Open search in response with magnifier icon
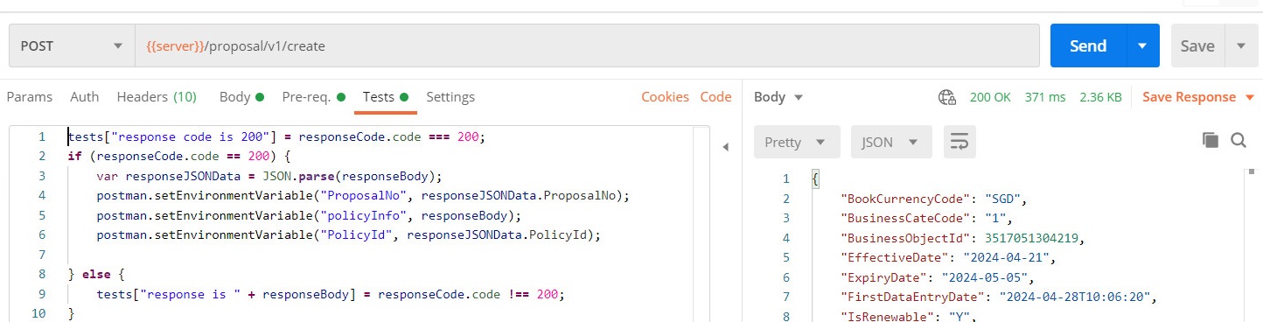 pyautogui.click(x=1239, y=140)
